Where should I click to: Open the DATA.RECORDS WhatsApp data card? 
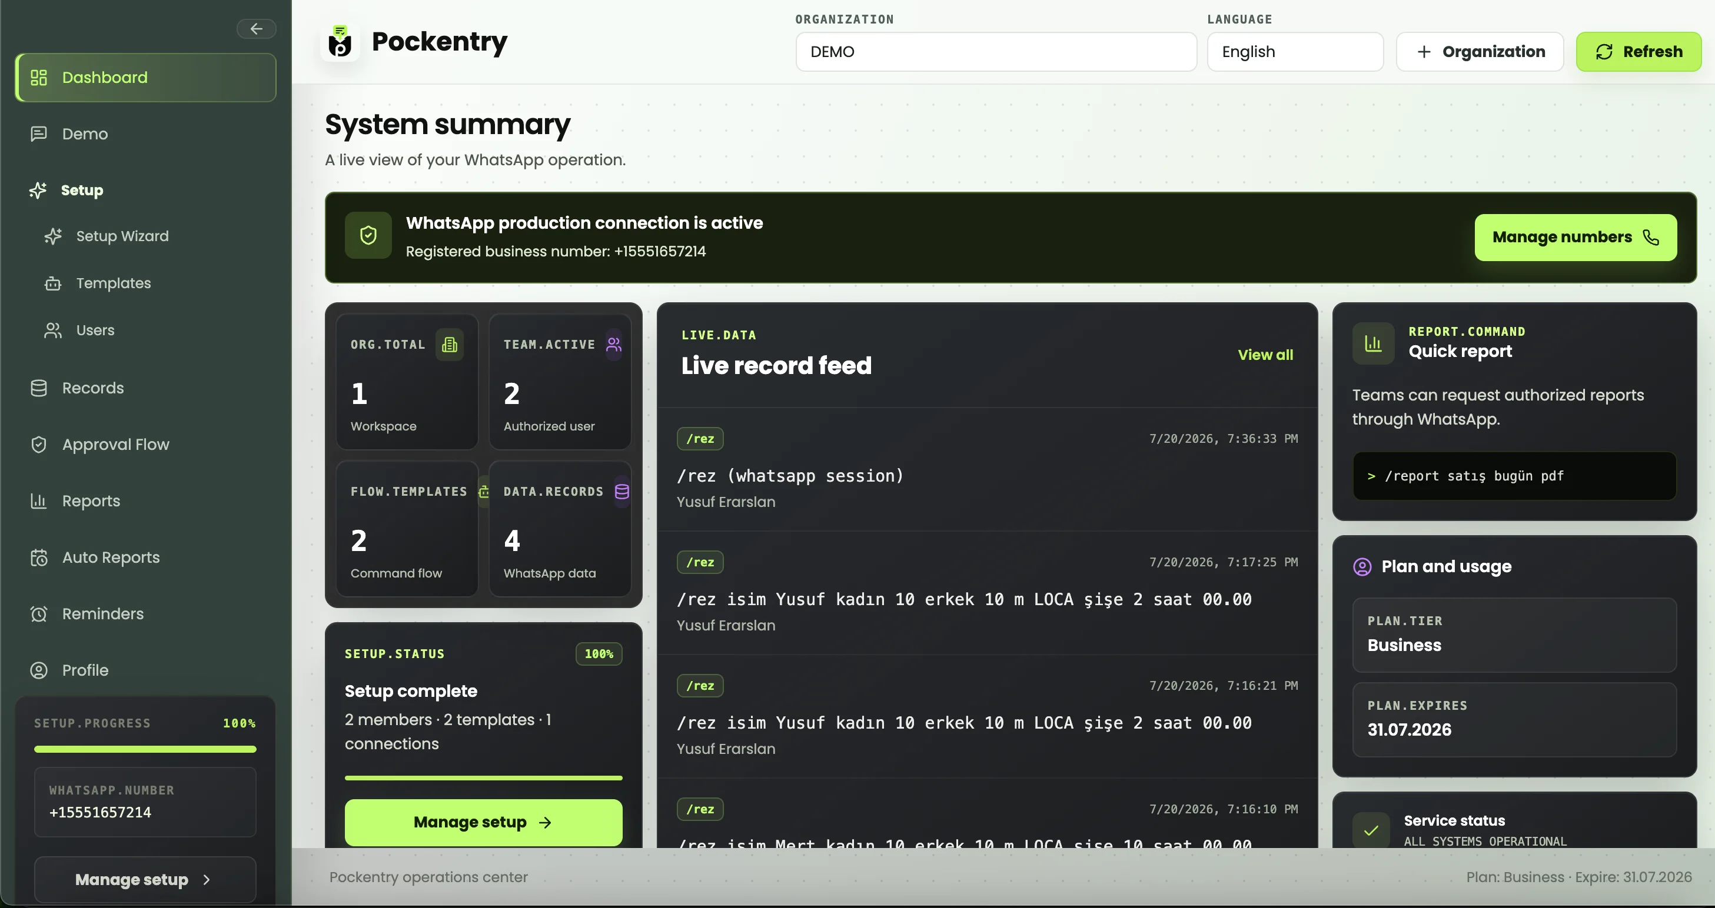(x=560, y=529)
